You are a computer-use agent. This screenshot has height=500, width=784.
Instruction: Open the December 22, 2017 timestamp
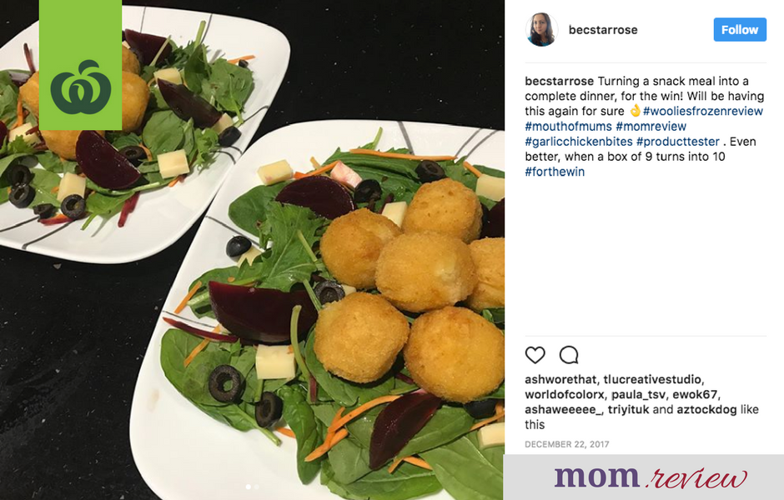pyautogui.click(x=566, y=444)
